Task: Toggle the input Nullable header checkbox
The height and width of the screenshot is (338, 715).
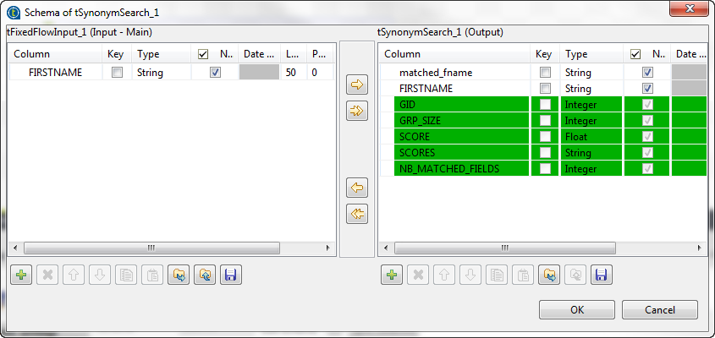Action: point(203,54)
